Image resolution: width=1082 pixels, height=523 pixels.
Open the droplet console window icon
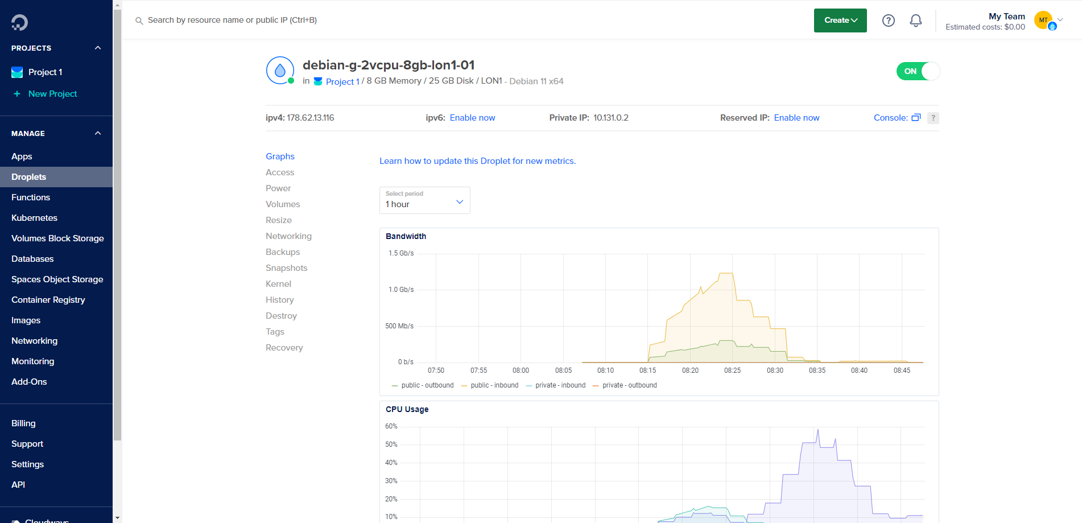916,118
